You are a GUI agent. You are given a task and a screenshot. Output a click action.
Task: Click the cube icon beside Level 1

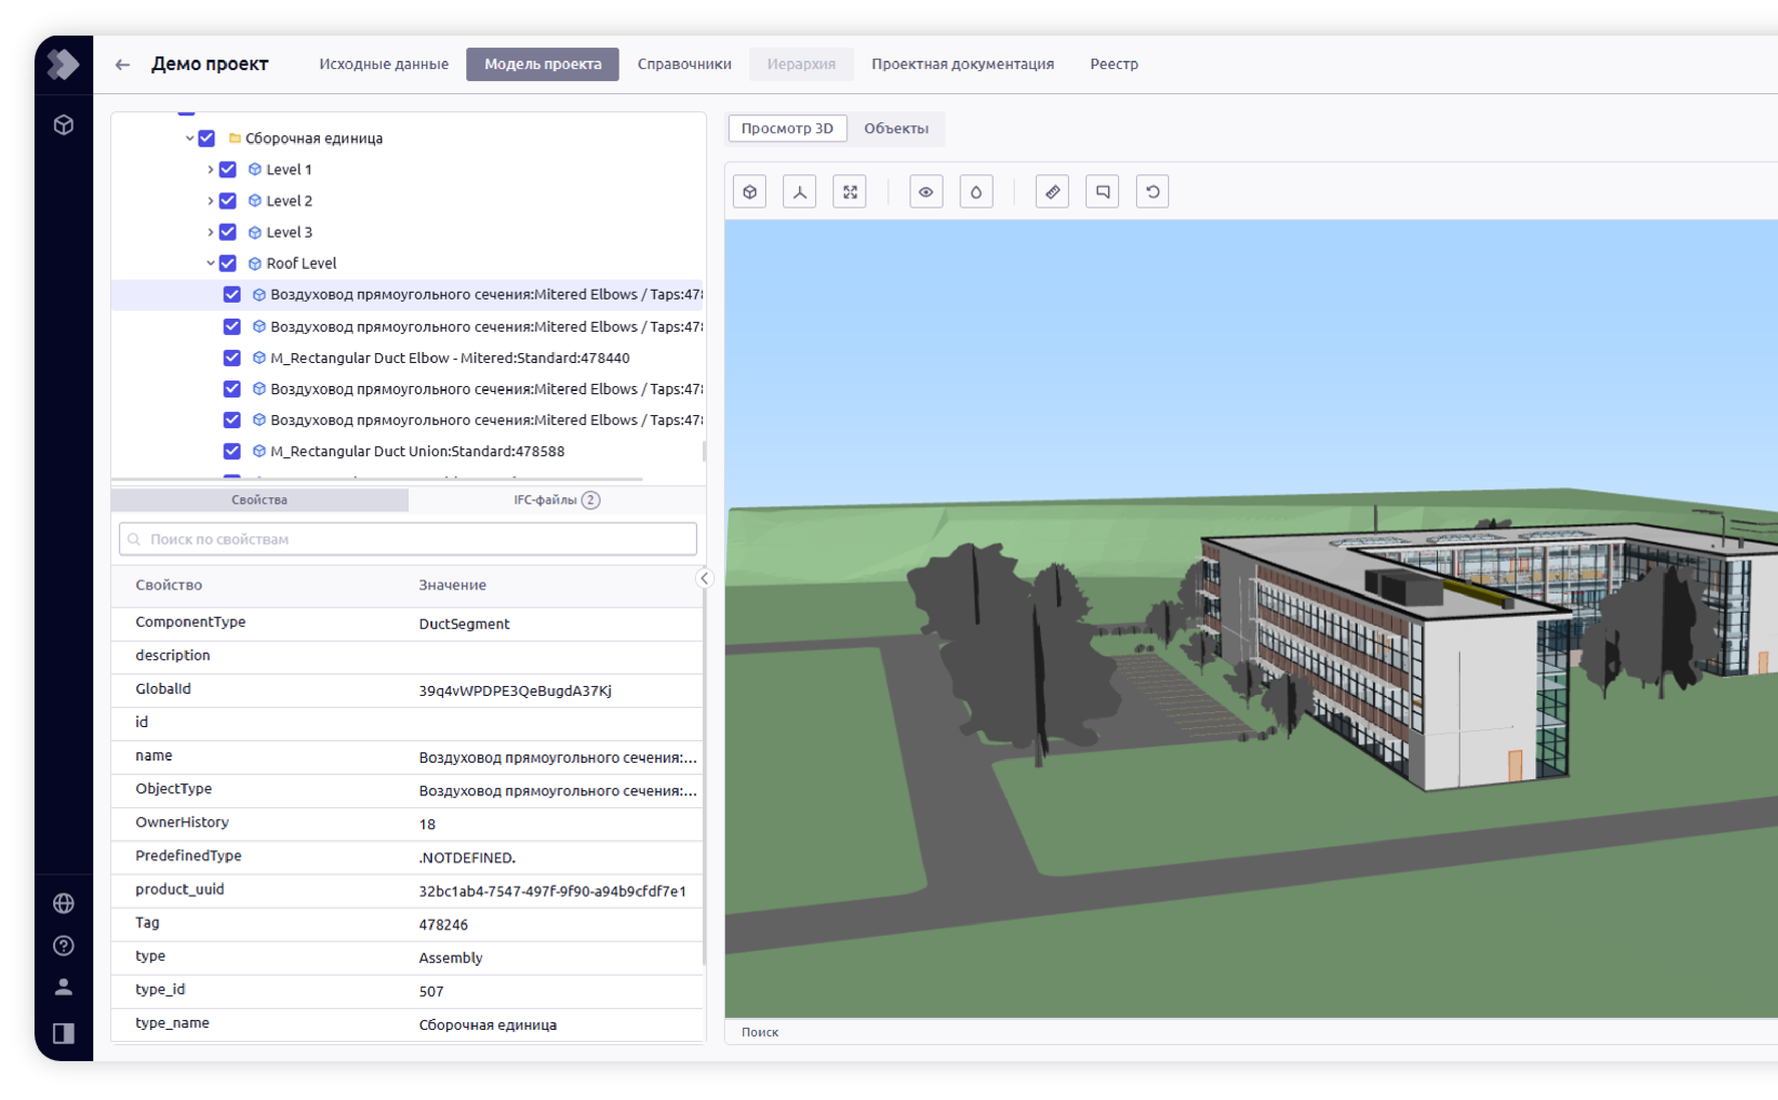tap(255, 169)
